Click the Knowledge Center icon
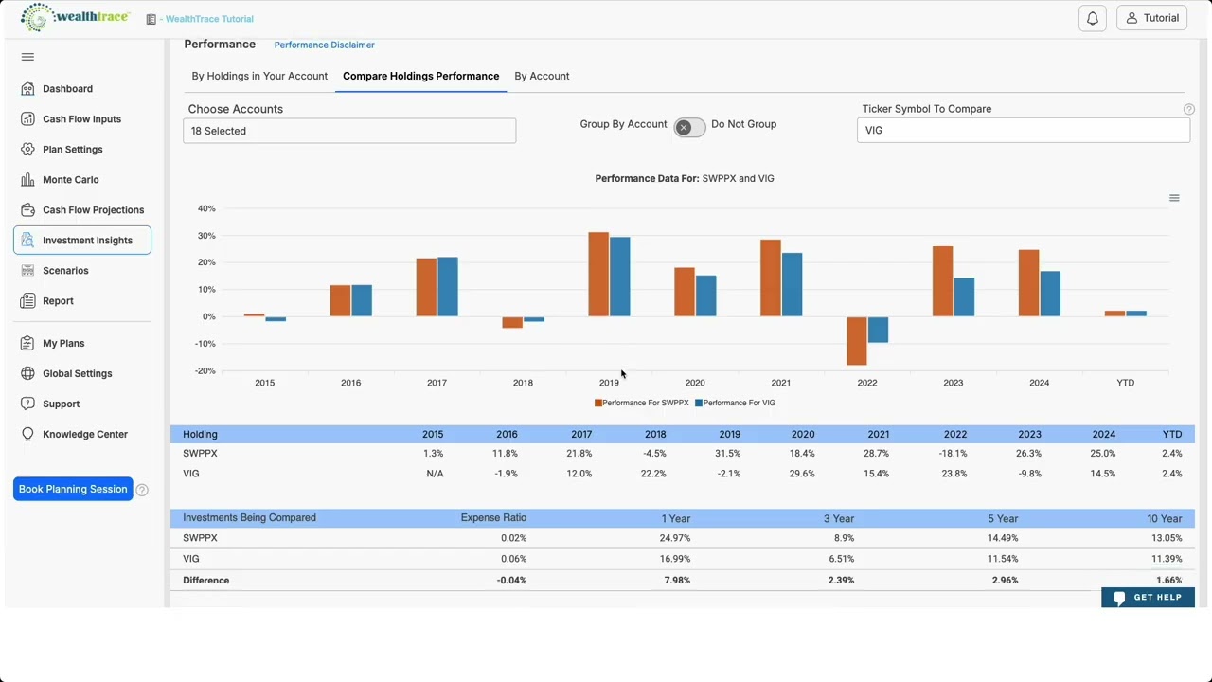The image size is (1212, 682). coord(27,435)
